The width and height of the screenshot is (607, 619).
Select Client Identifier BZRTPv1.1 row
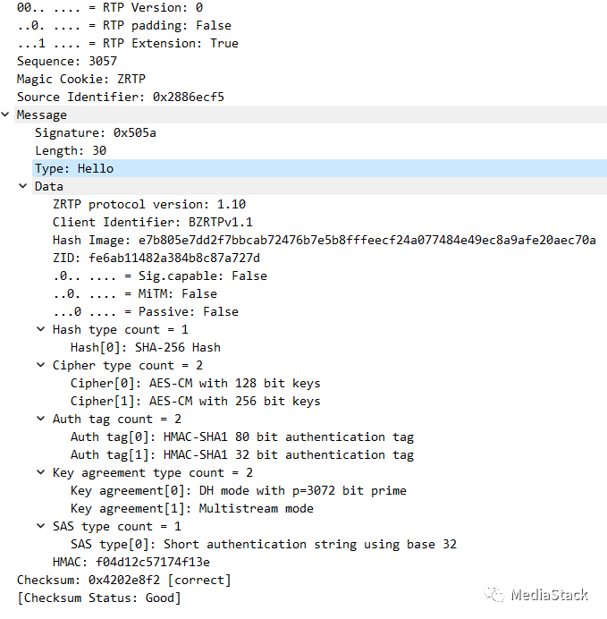152,222
